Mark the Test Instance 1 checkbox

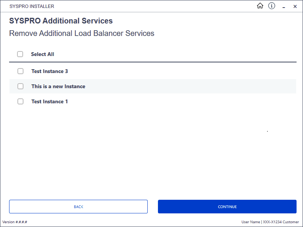coord(20,101)
